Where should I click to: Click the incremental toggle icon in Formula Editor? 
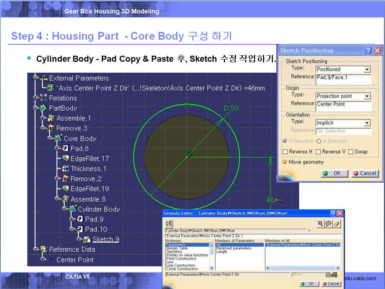(169, 223)
